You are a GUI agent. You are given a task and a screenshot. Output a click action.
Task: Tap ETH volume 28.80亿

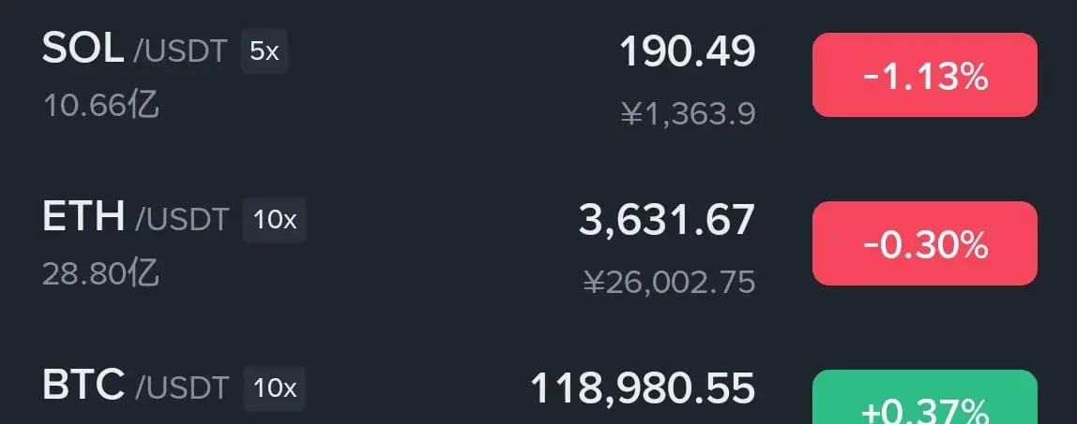(101, 274)
